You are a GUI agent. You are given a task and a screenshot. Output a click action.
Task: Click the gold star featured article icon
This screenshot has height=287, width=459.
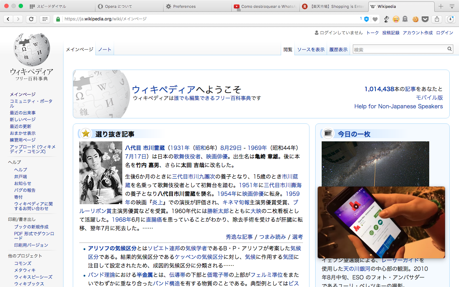coord(86,134)
